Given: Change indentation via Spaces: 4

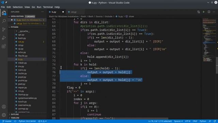Looking at the screenshot, I should [178, 121].
